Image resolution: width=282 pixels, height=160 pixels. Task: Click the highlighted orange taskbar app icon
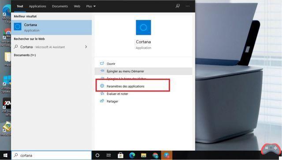coord(167,155)
